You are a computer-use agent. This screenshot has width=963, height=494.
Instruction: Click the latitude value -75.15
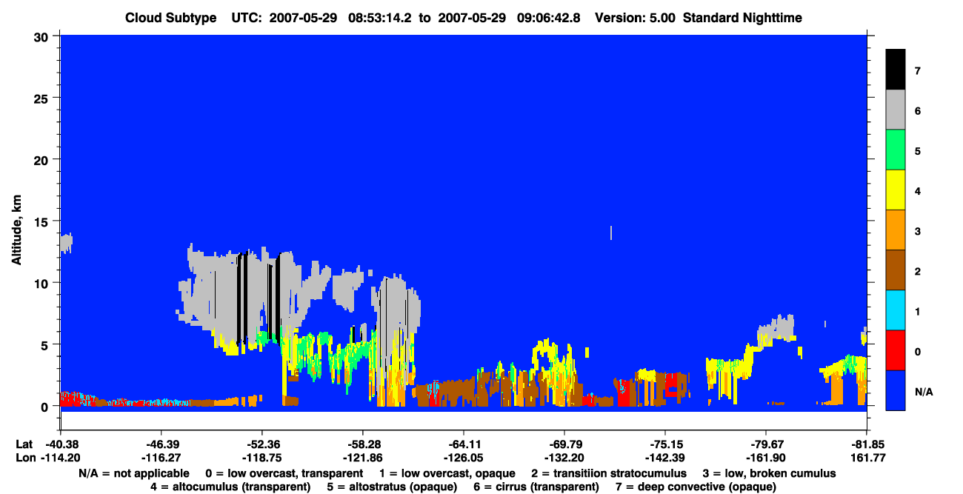point(664,444)
